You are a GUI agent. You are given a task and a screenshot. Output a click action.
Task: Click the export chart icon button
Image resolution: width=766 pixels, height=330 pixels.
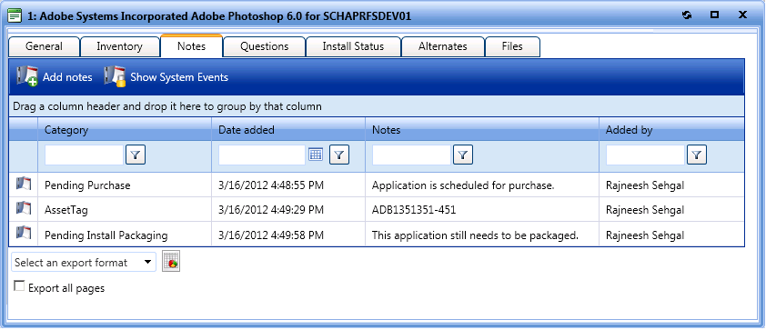(x=171, y=262)
